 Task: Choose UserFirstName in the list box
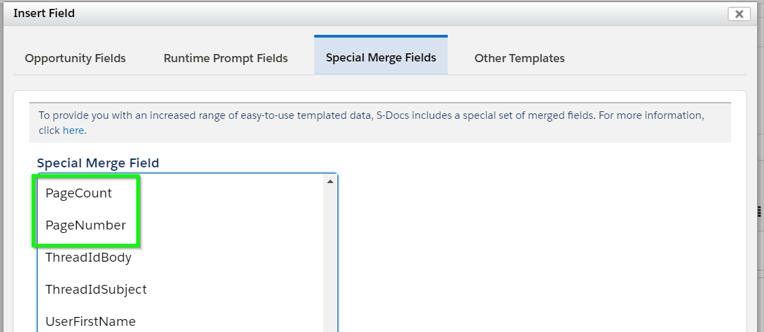(x=90, y=321)
